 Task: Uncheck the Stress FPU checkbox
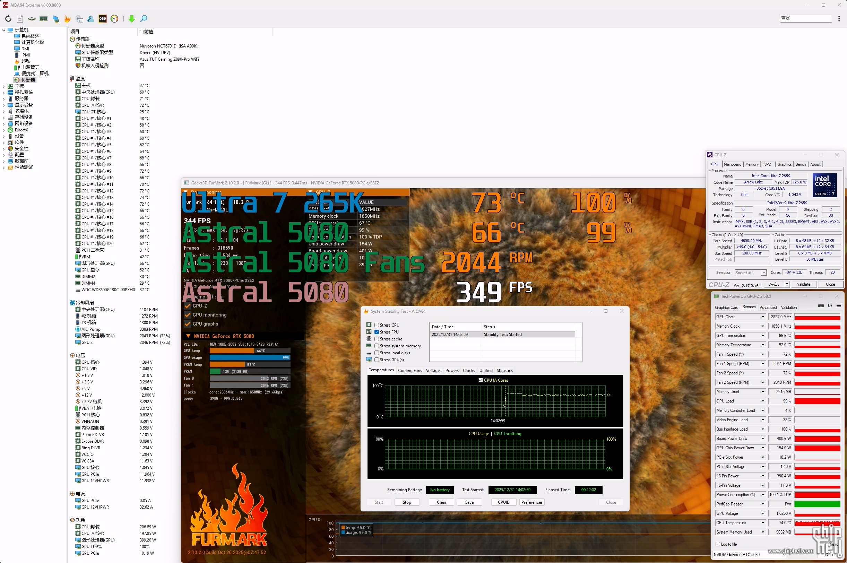tap(377, 332)
